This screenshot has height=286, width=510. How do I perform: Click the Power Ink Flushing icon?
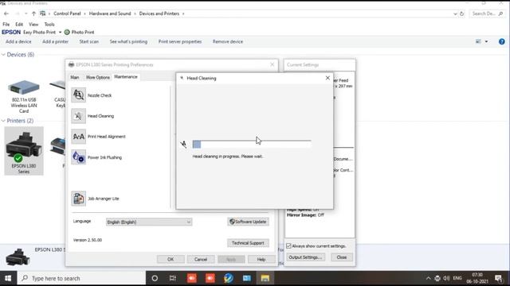[x=78, y=157]
